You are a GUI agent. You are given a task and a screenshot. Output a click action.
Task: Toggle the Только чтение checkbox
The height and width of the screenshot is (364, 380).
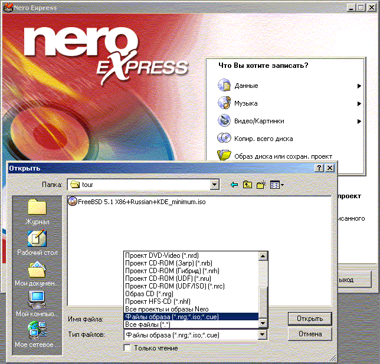pos(127,347)
